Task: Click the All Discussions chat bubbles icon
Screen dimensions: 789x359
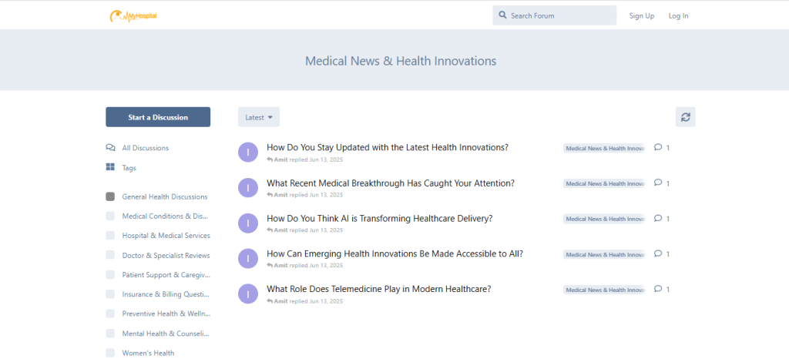Action: coord(110,148)
